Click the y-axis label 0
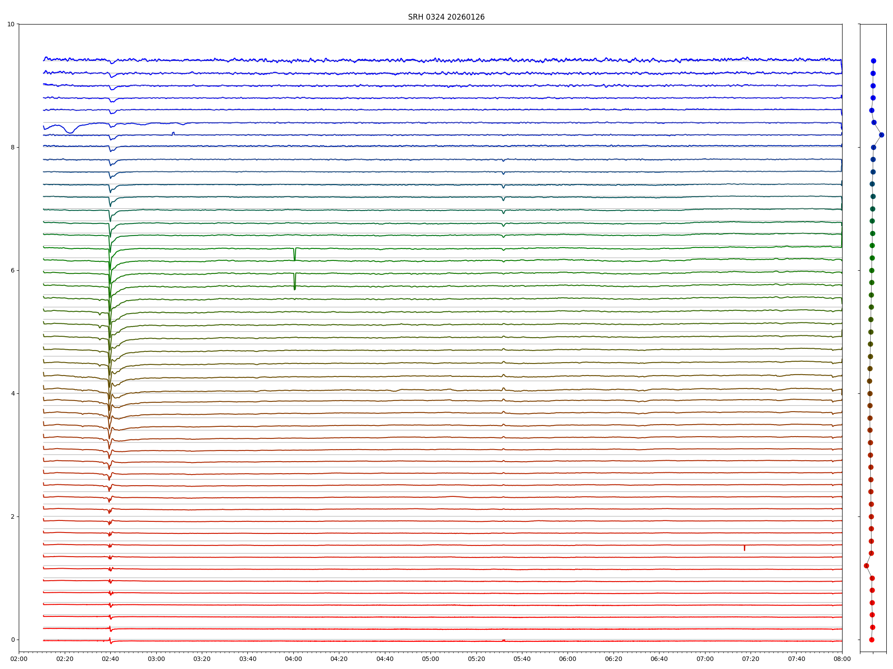Screen dimensions: 893x669 coord(13,640)
